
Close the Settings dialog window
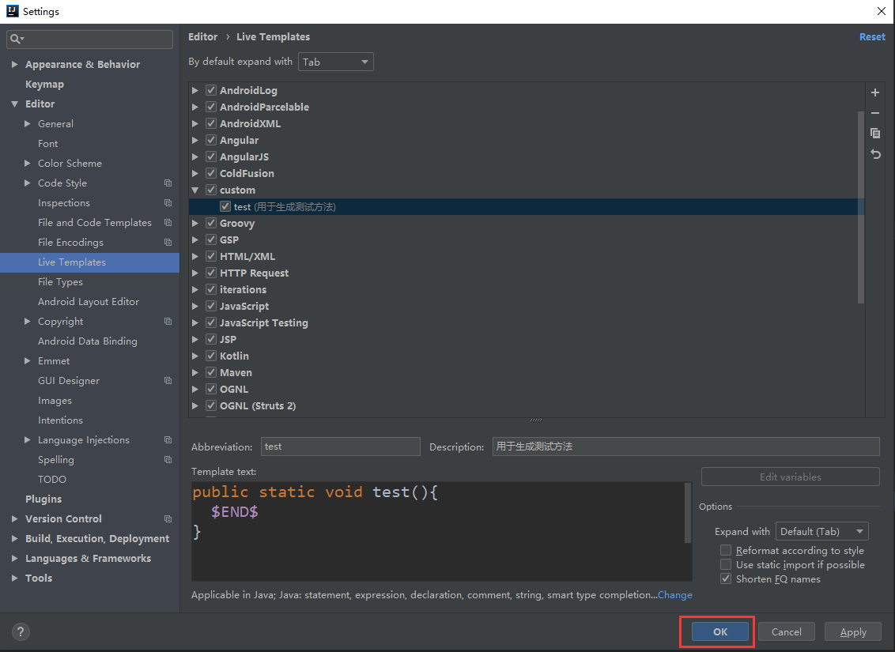(882, 11)
